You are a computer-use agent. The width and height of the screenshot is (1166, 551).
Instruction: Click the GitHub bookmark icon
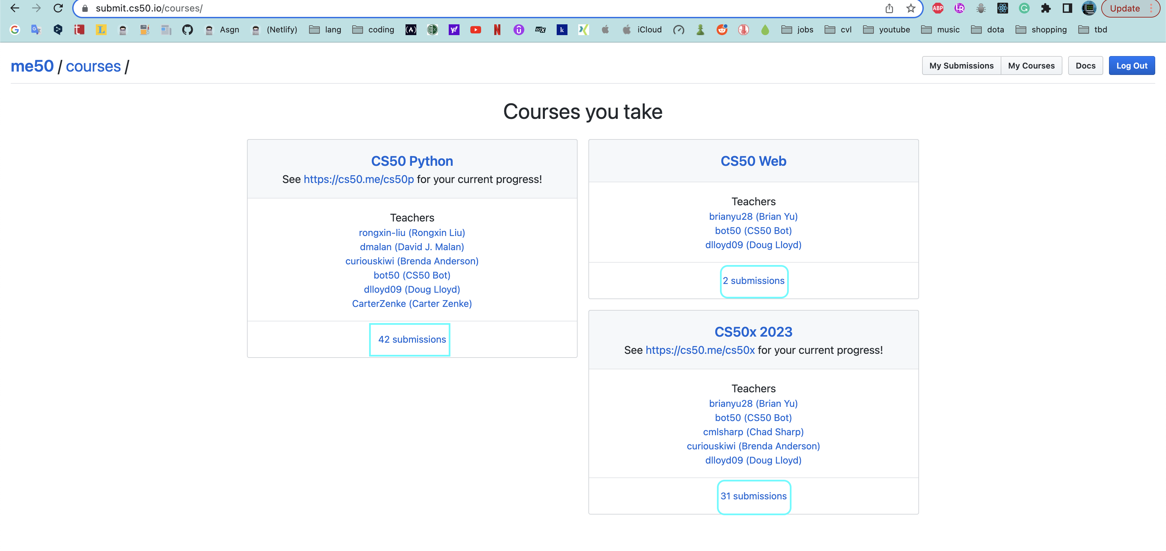point(187,30)
